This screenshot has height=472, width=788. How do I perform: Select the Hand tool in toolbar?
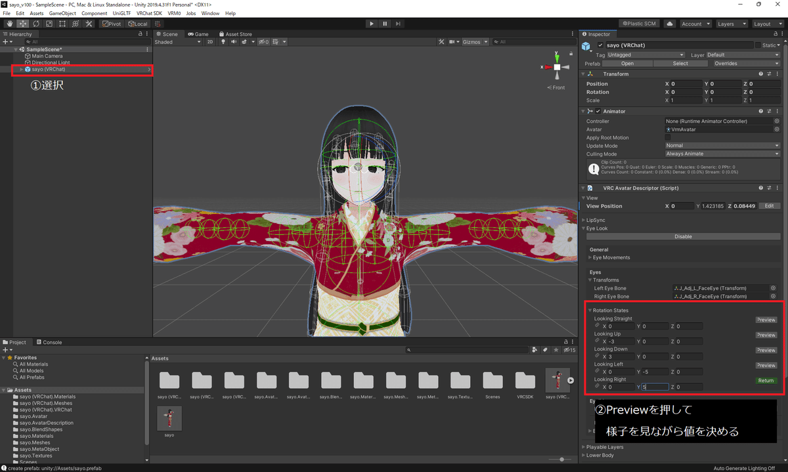[x=10, y=24]
